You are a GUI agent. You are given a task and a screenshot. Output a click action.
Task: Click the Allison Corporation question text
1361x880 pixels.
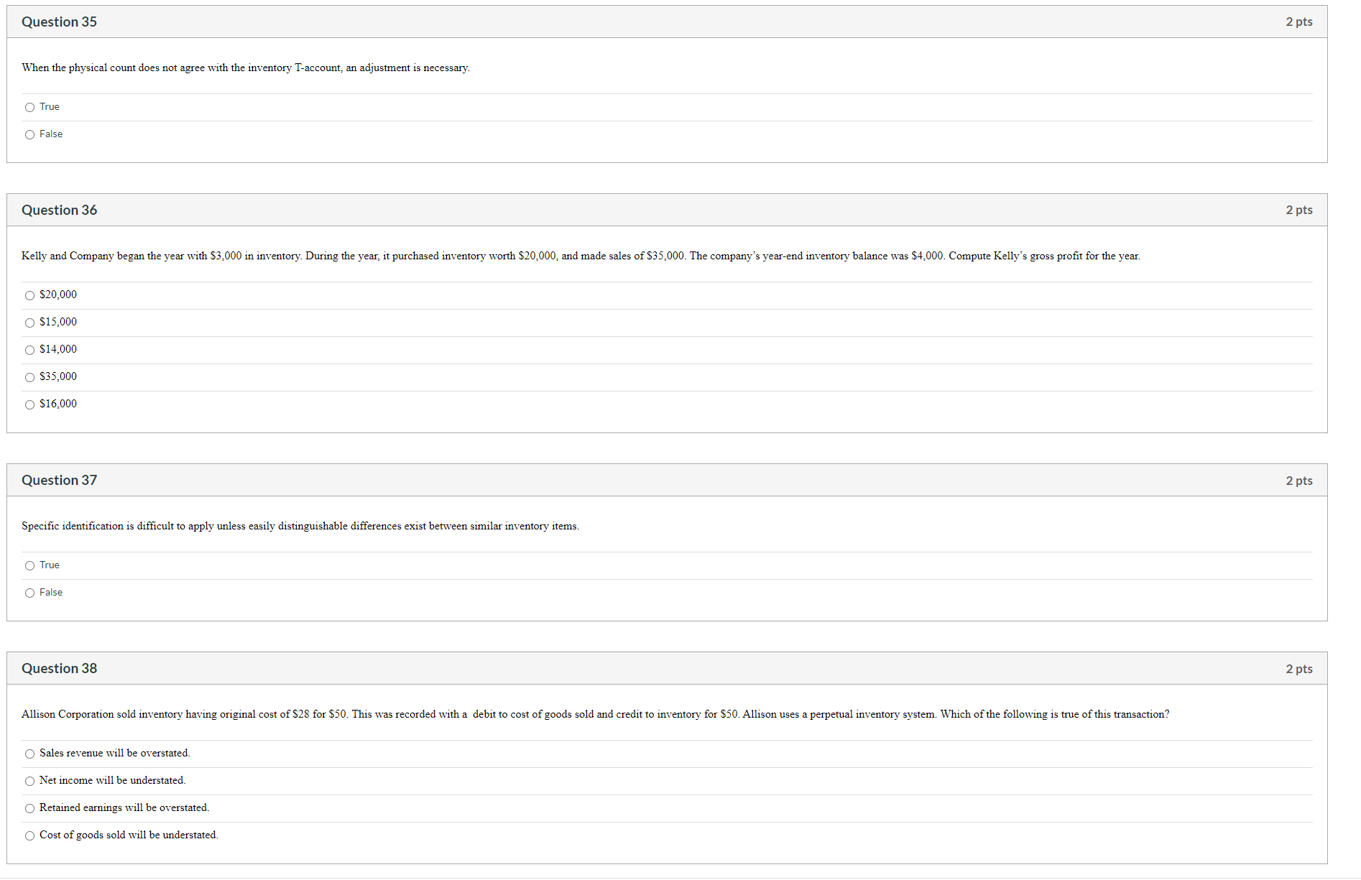(595, 714)
